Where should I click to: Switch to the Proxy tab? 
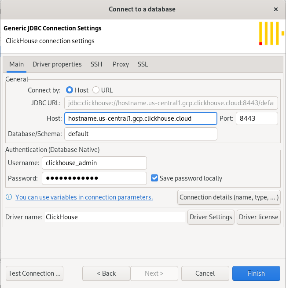tap(121, 64)
